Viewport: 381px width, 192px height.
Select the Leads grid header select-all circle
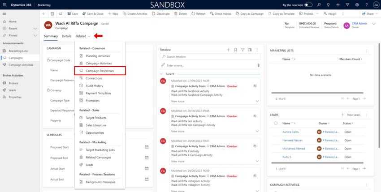point(276,124)
